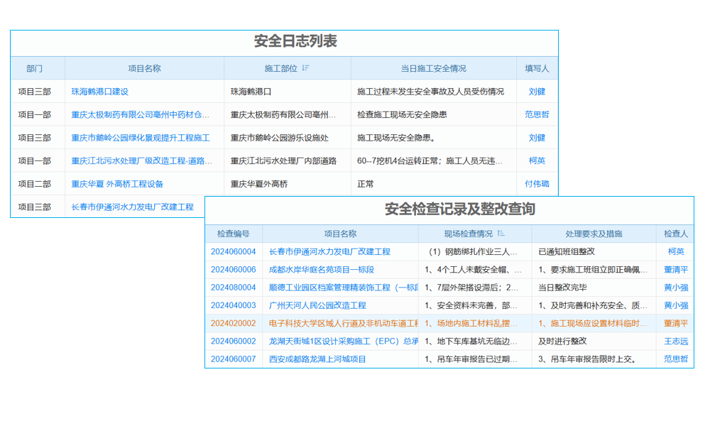Open the 珠海鹤港口建设 project link
The image size is (710, 426).
tap(98, 91)
